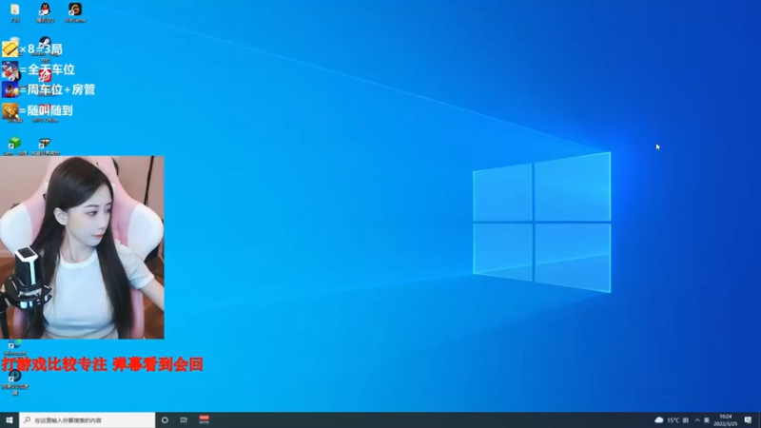The height and width of the screenshot is (428, 761).
Task: Open the red NetEase Music desktop shortcut
Action: pyautogui.click(x=45, y=77)
